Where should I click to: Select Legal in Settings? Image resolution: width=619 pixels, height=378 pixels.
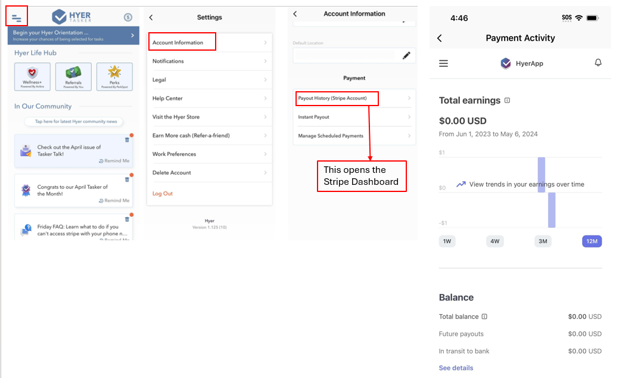(x=210, y=80)
